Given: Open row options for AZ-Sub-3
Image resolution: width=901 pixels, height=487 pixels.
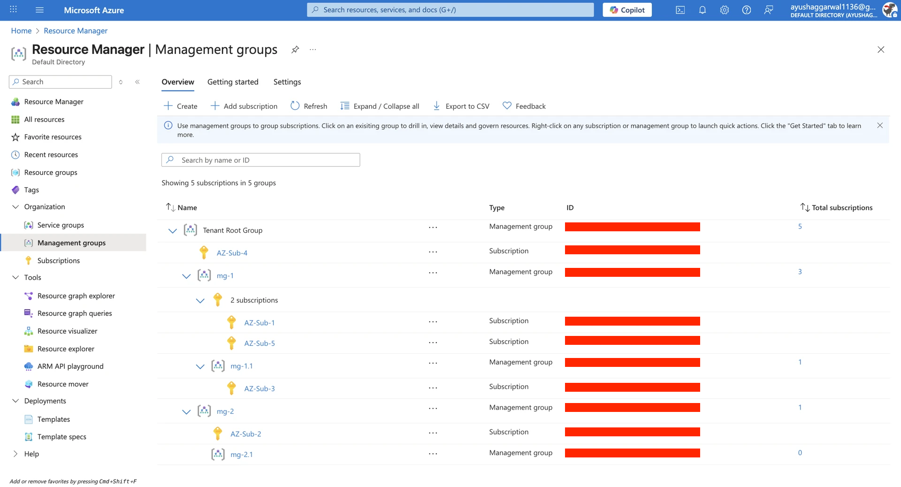Looking at the screenshot, I should click(x=433, y=388).
